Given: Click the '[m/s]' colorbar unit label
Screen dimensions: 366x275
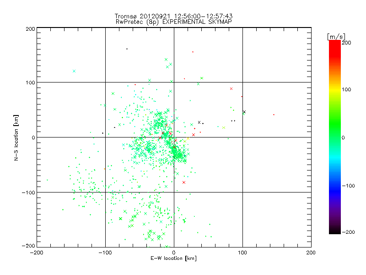Looking at the screenshot, I should [336, 37].
